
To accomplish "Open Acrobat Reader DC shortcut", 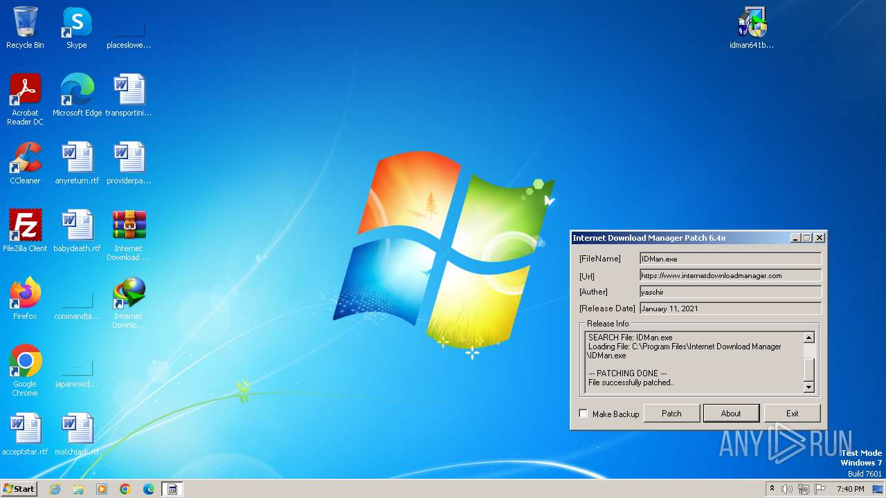I will click(x=25, y=99).
